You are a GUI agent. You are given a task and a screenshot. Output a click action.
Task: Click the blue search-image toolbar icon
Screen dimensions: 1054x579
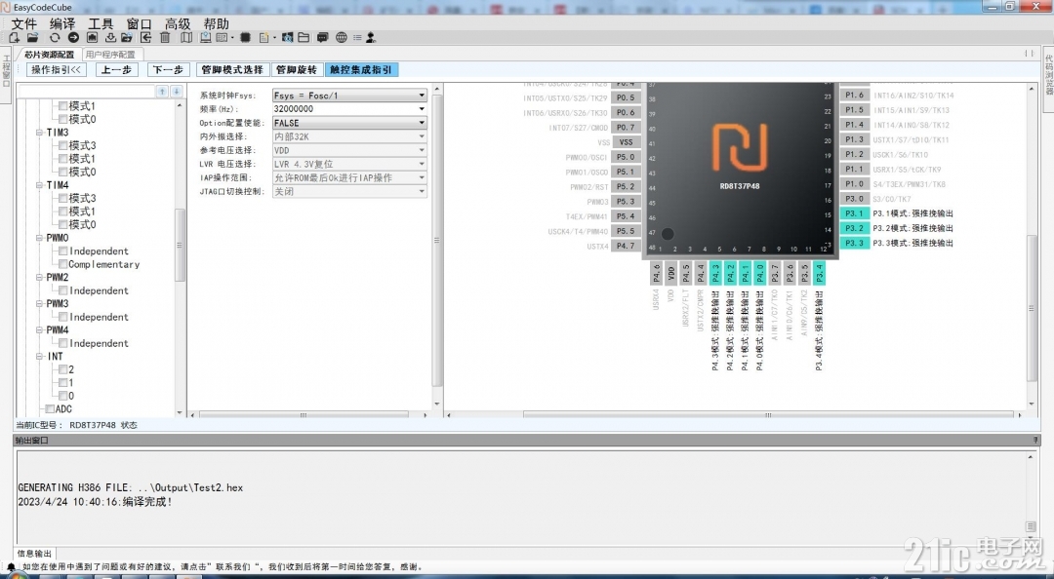tap(287, 38)
